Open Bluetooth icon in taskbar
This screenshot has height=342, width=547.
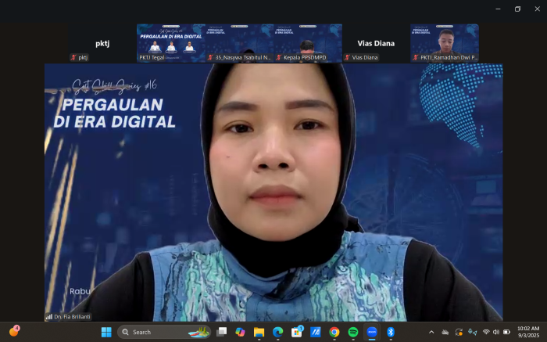[391, 332]
